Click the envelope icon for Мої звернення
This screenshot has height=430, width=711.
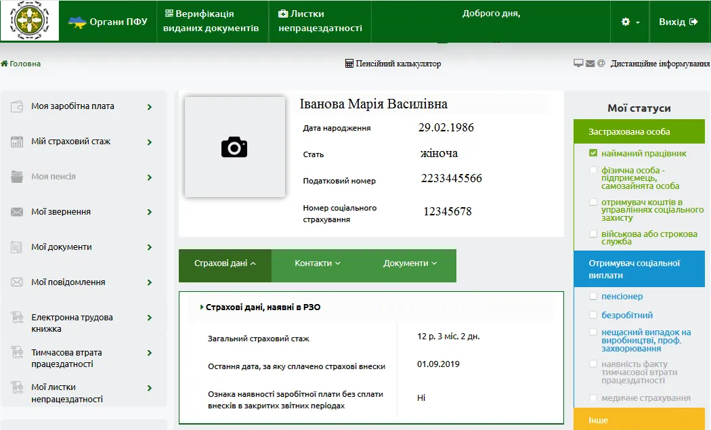(17, 212)
